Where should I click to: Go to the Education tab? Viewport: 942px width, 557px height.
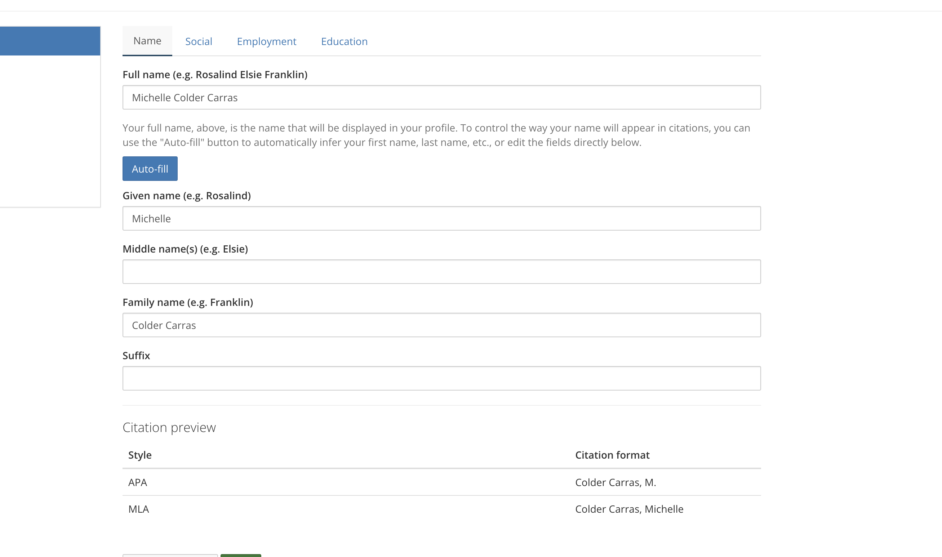[x=344, y=41]
